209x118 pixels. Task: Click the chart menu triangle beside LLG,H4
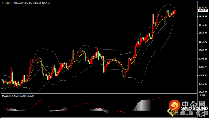click(3, 3)
